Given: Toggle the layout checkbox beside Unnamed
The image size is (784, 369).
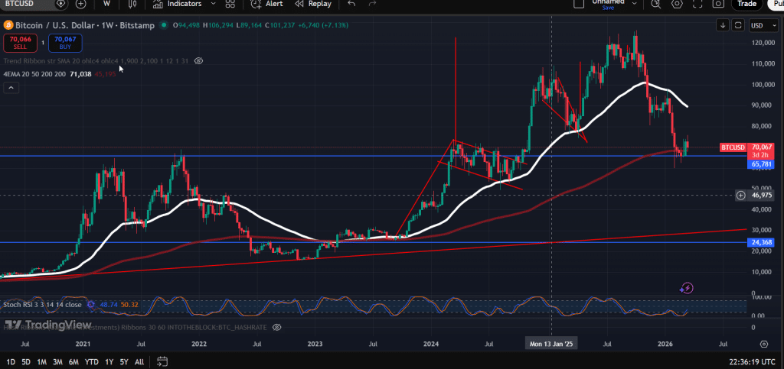Looking at the screenshot, I should point(580,4).
